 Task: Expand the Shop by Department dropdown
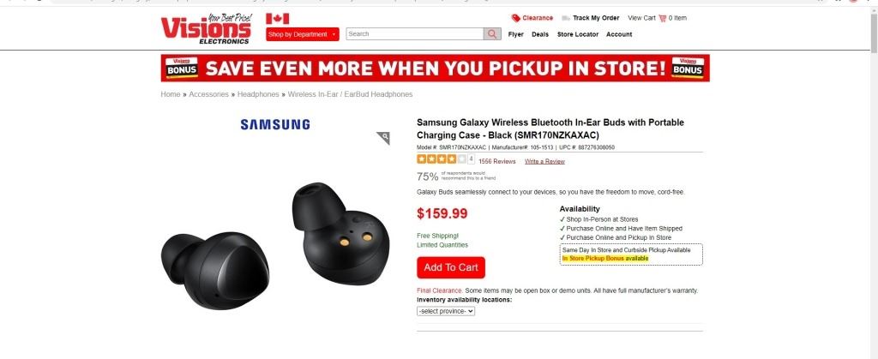pyautogui.click(x=303, y=34)
